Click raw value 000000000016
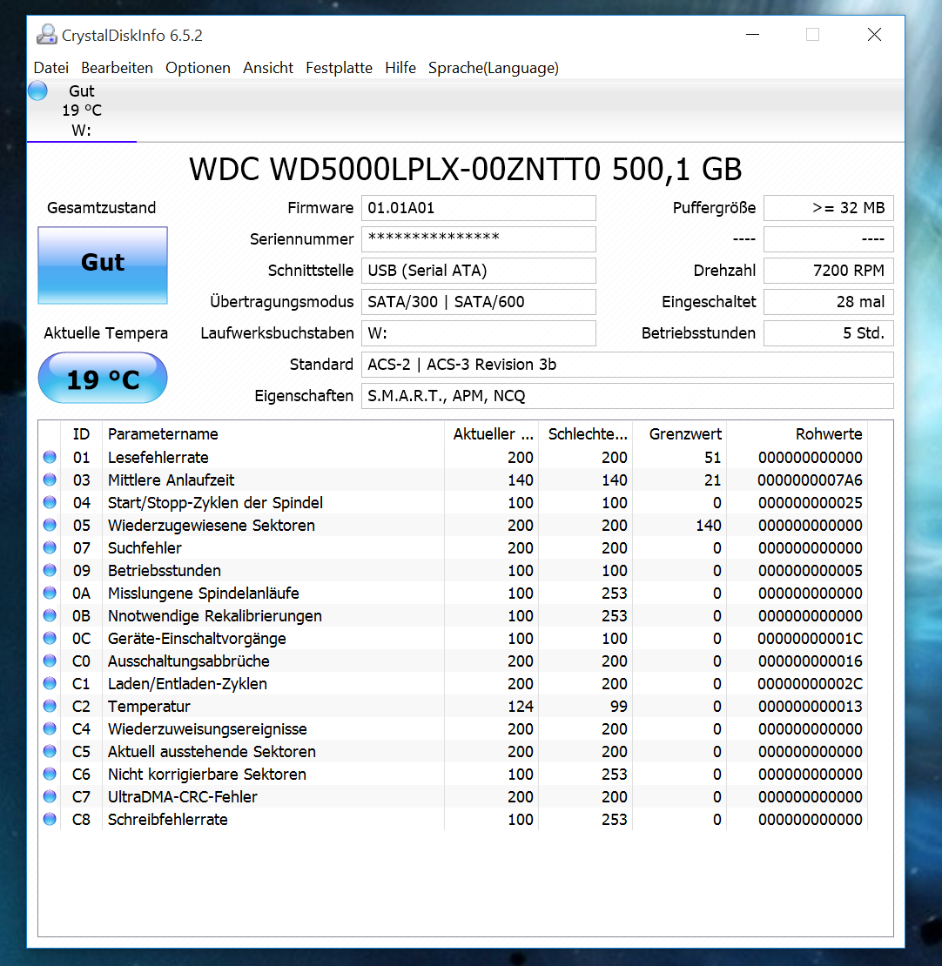This screenshot has width=942, height=966. click(x=810, y=661)
